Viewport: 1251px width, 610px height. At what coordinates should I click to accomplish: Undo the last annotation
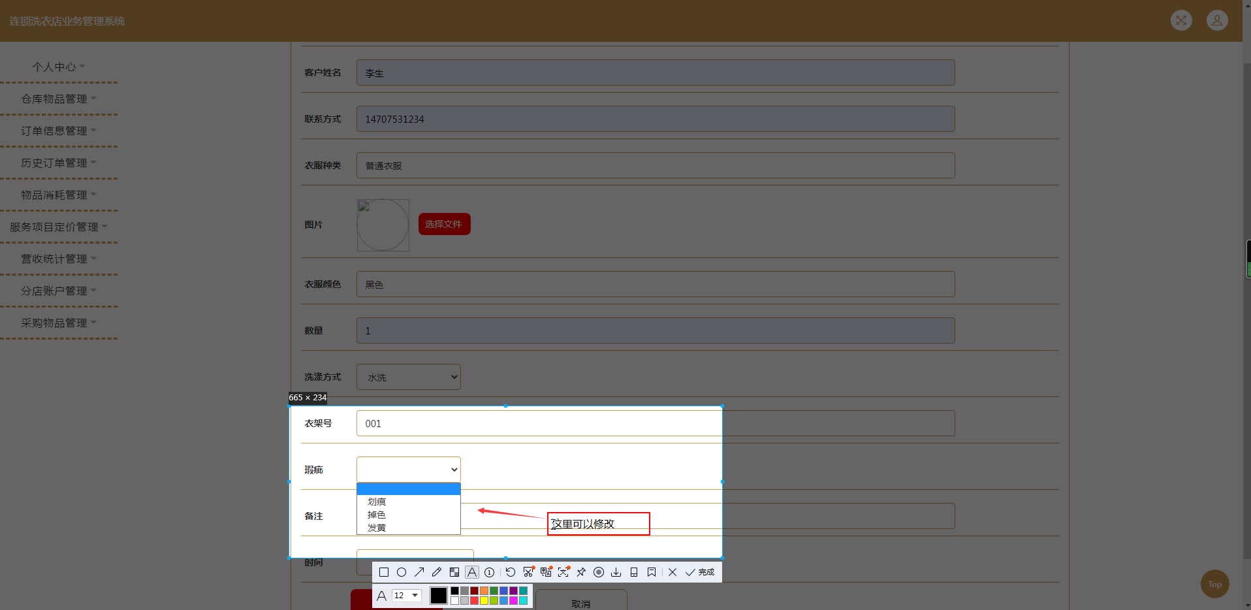(511, 572)
